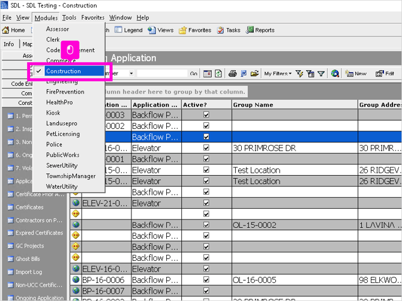Switch to the Info tab
The width and height of the screenshot is (402, 301).
(x=9, y=44)
